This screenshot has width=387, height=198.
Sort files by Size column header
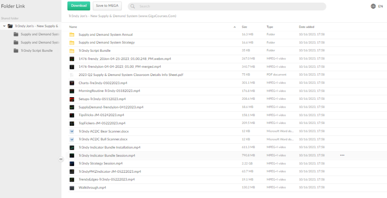[x=244, y=27]
